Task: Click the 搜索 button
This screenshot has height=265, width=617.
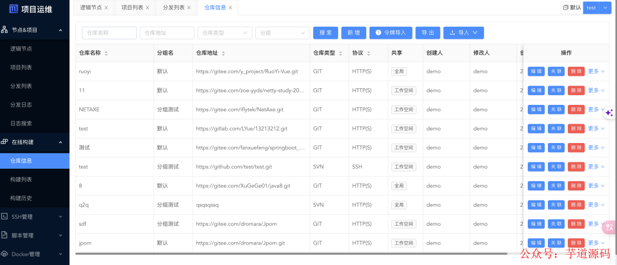Action: (x=326, y=33)
